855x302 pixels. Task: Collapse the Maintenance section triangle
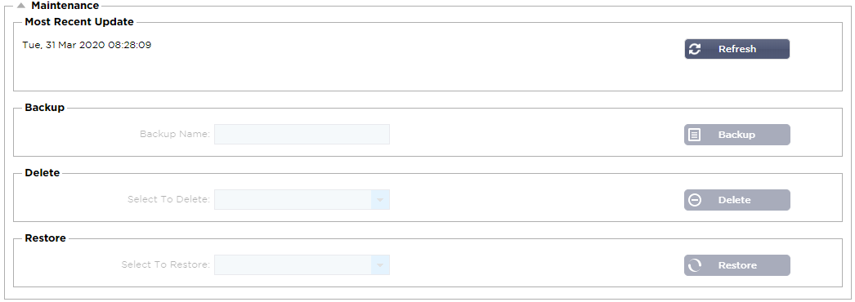(21, 6)
